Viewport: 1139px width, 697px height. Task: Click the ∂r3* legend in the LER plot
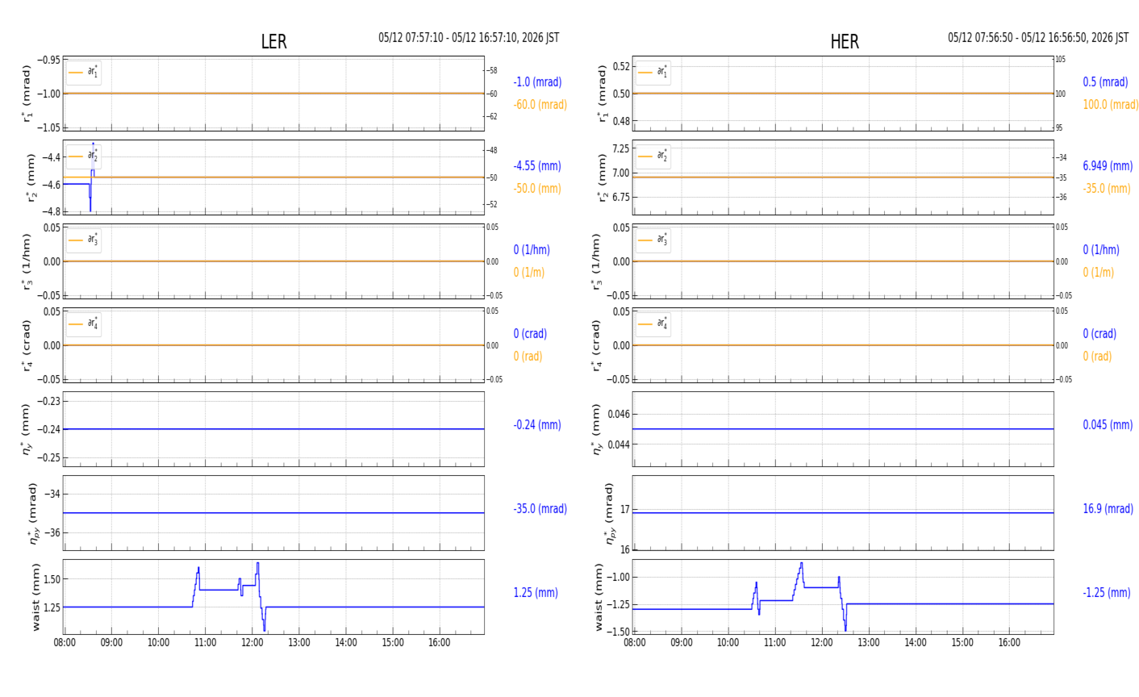pos(84,240)
